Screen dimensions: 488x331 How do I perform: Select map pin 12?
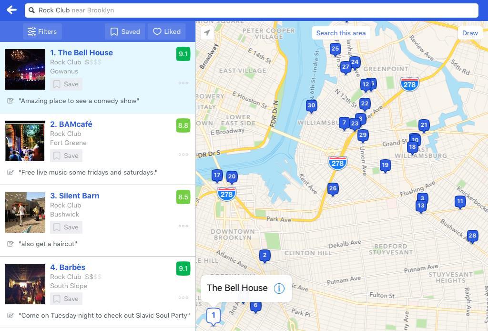366,85
